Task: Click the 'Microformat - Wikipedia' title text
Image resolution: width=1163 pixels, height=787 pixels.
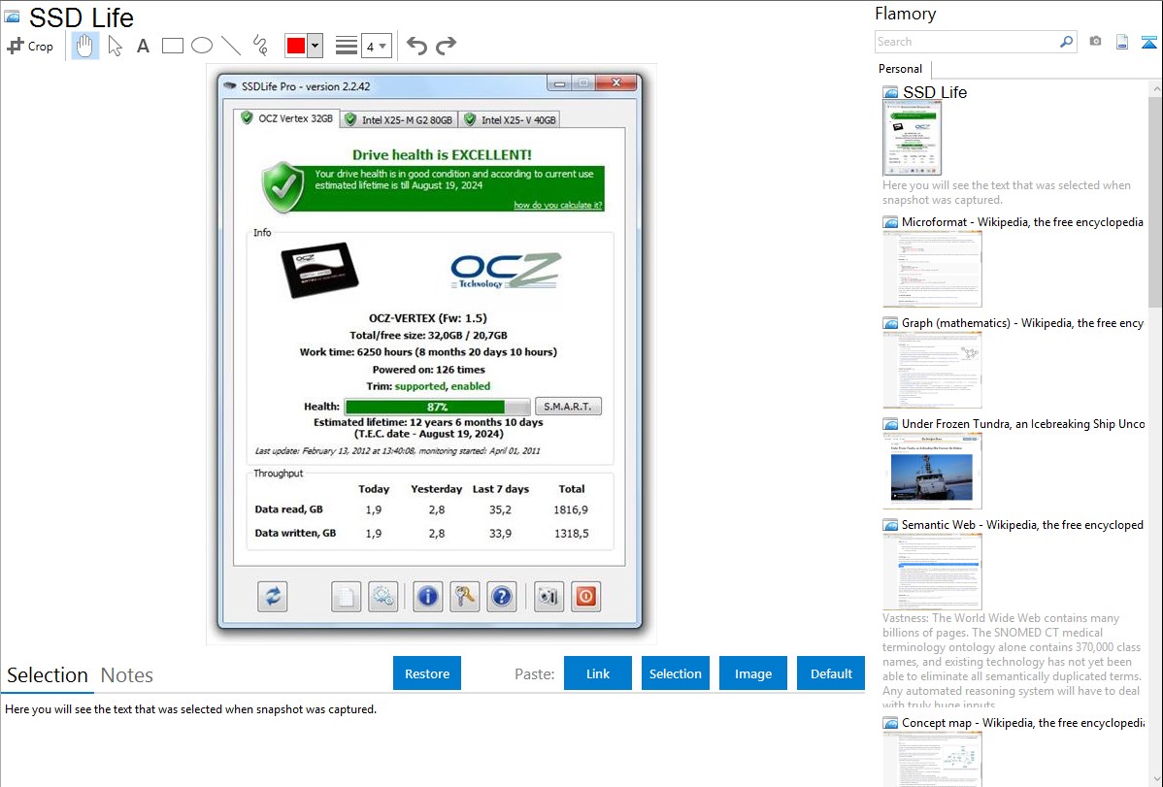Action: (1022, 222)
